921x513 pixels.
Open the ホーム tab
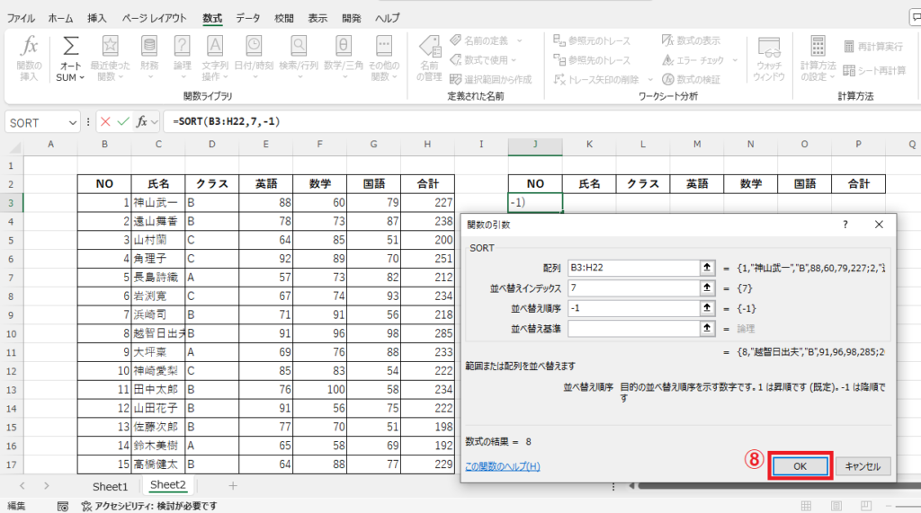point(60,18)
